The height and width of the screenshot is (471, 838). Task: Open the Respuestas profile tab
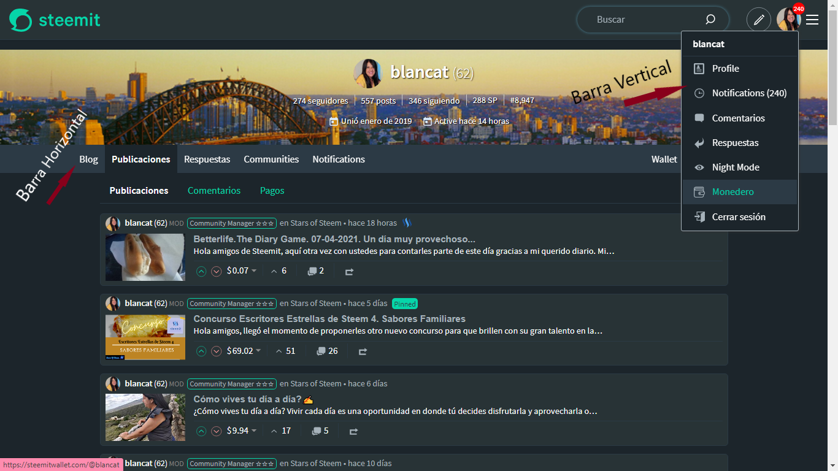click(x=207, y=159)
